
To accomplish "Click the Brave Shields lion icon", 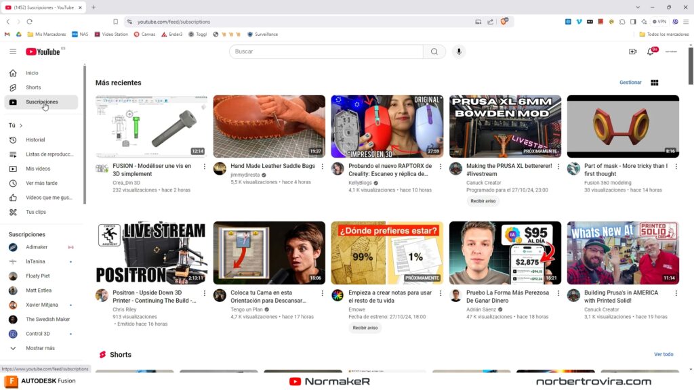I will 504,22.
